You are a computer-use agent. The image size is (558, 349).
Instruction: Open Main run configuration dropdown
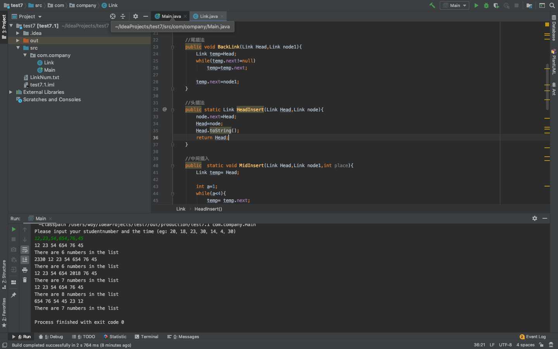(x=455, y=5)
